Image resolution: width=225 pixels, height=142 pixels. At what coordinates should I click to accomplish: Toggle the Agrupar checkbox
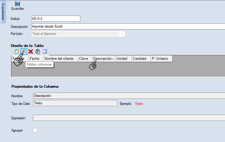click(35, 130)
